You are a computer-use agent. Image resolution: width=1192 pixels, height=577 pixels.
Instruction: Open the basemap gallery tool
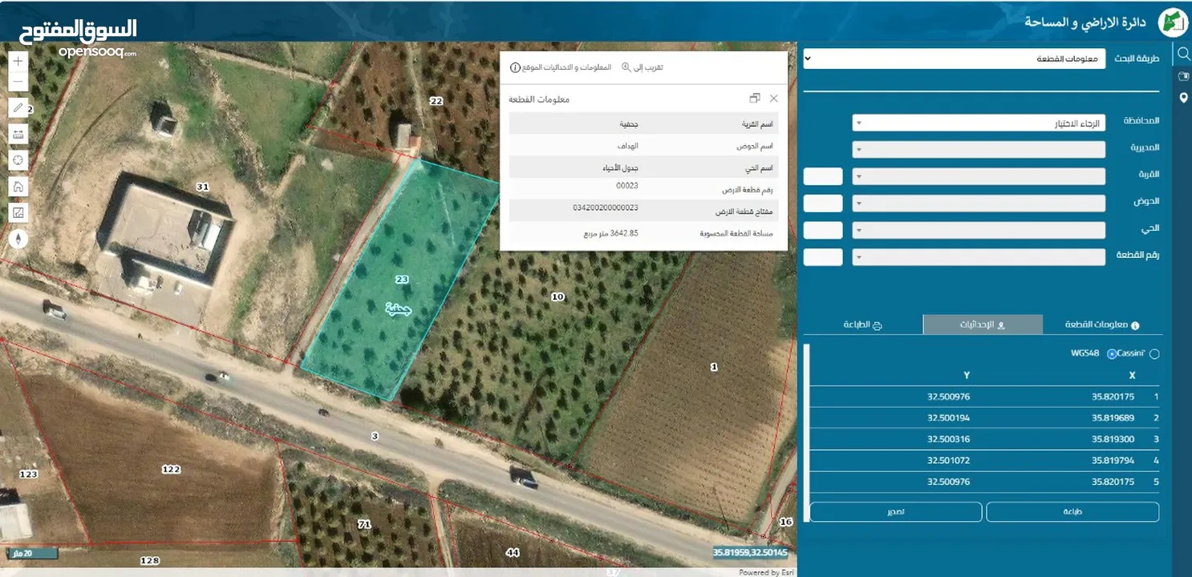pos(18,212)
